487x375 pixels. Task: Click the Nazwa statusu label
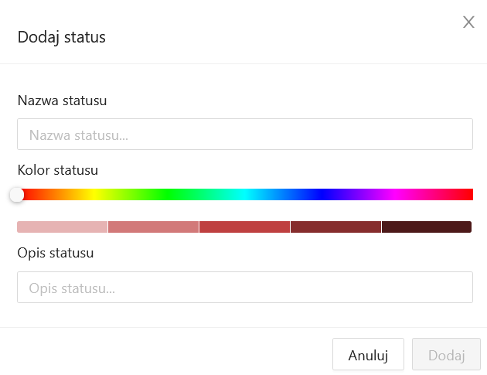[62, 101]
